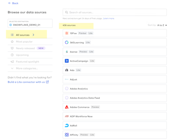Viewport: 169px width, 140px height.
Task: Click the external link icon
Action: (47, 82)
